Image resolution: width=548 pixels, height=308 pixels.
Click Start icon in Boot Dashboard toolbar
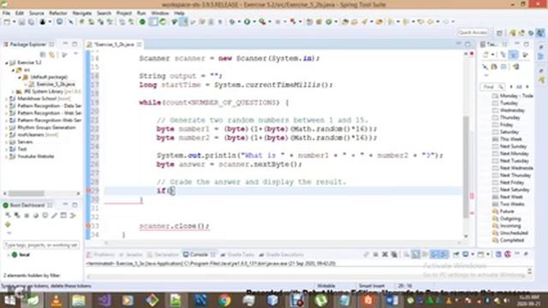click(8, 216)
